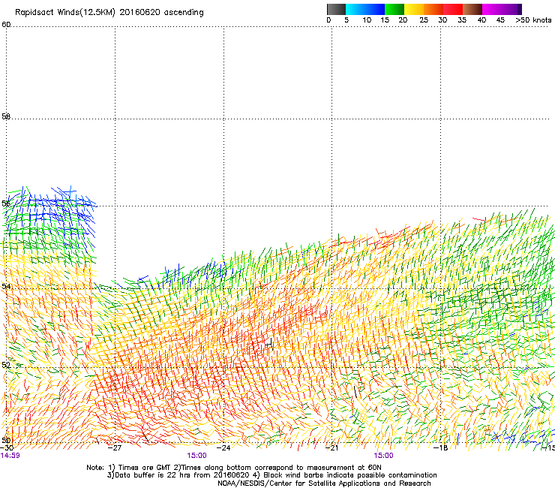This screenshot has width=555, height=488.
Task: Click the purple "14:59" time label
Action: pos(10,456)
